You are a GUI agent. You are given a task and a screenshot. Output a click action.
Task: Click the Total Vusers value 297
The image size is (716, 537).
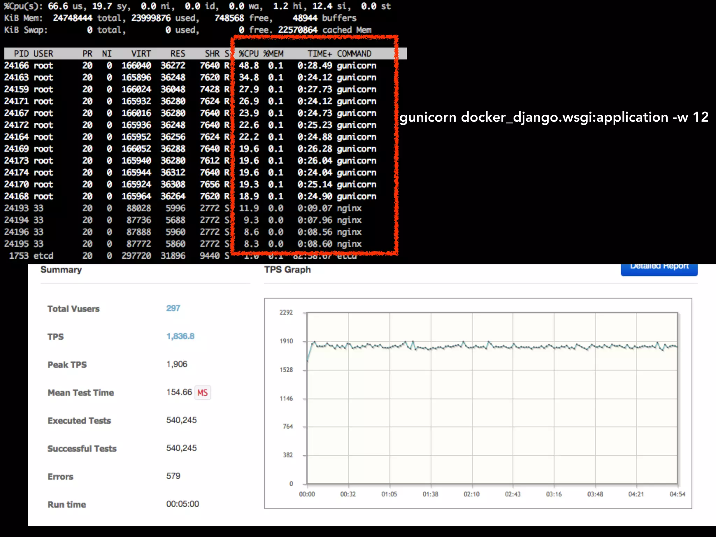[173, 308]
